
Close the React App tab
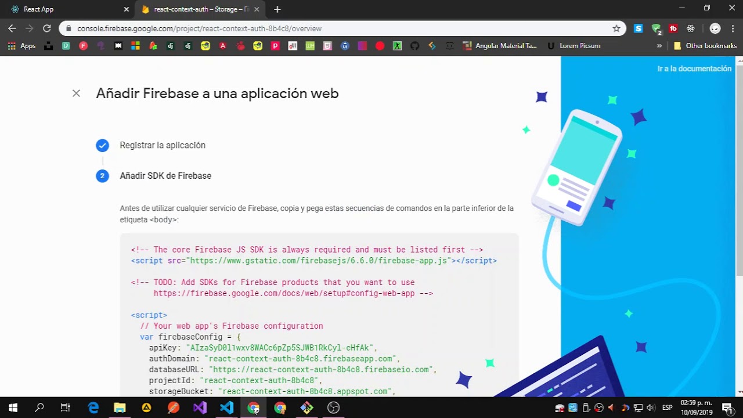click(126, 9)
